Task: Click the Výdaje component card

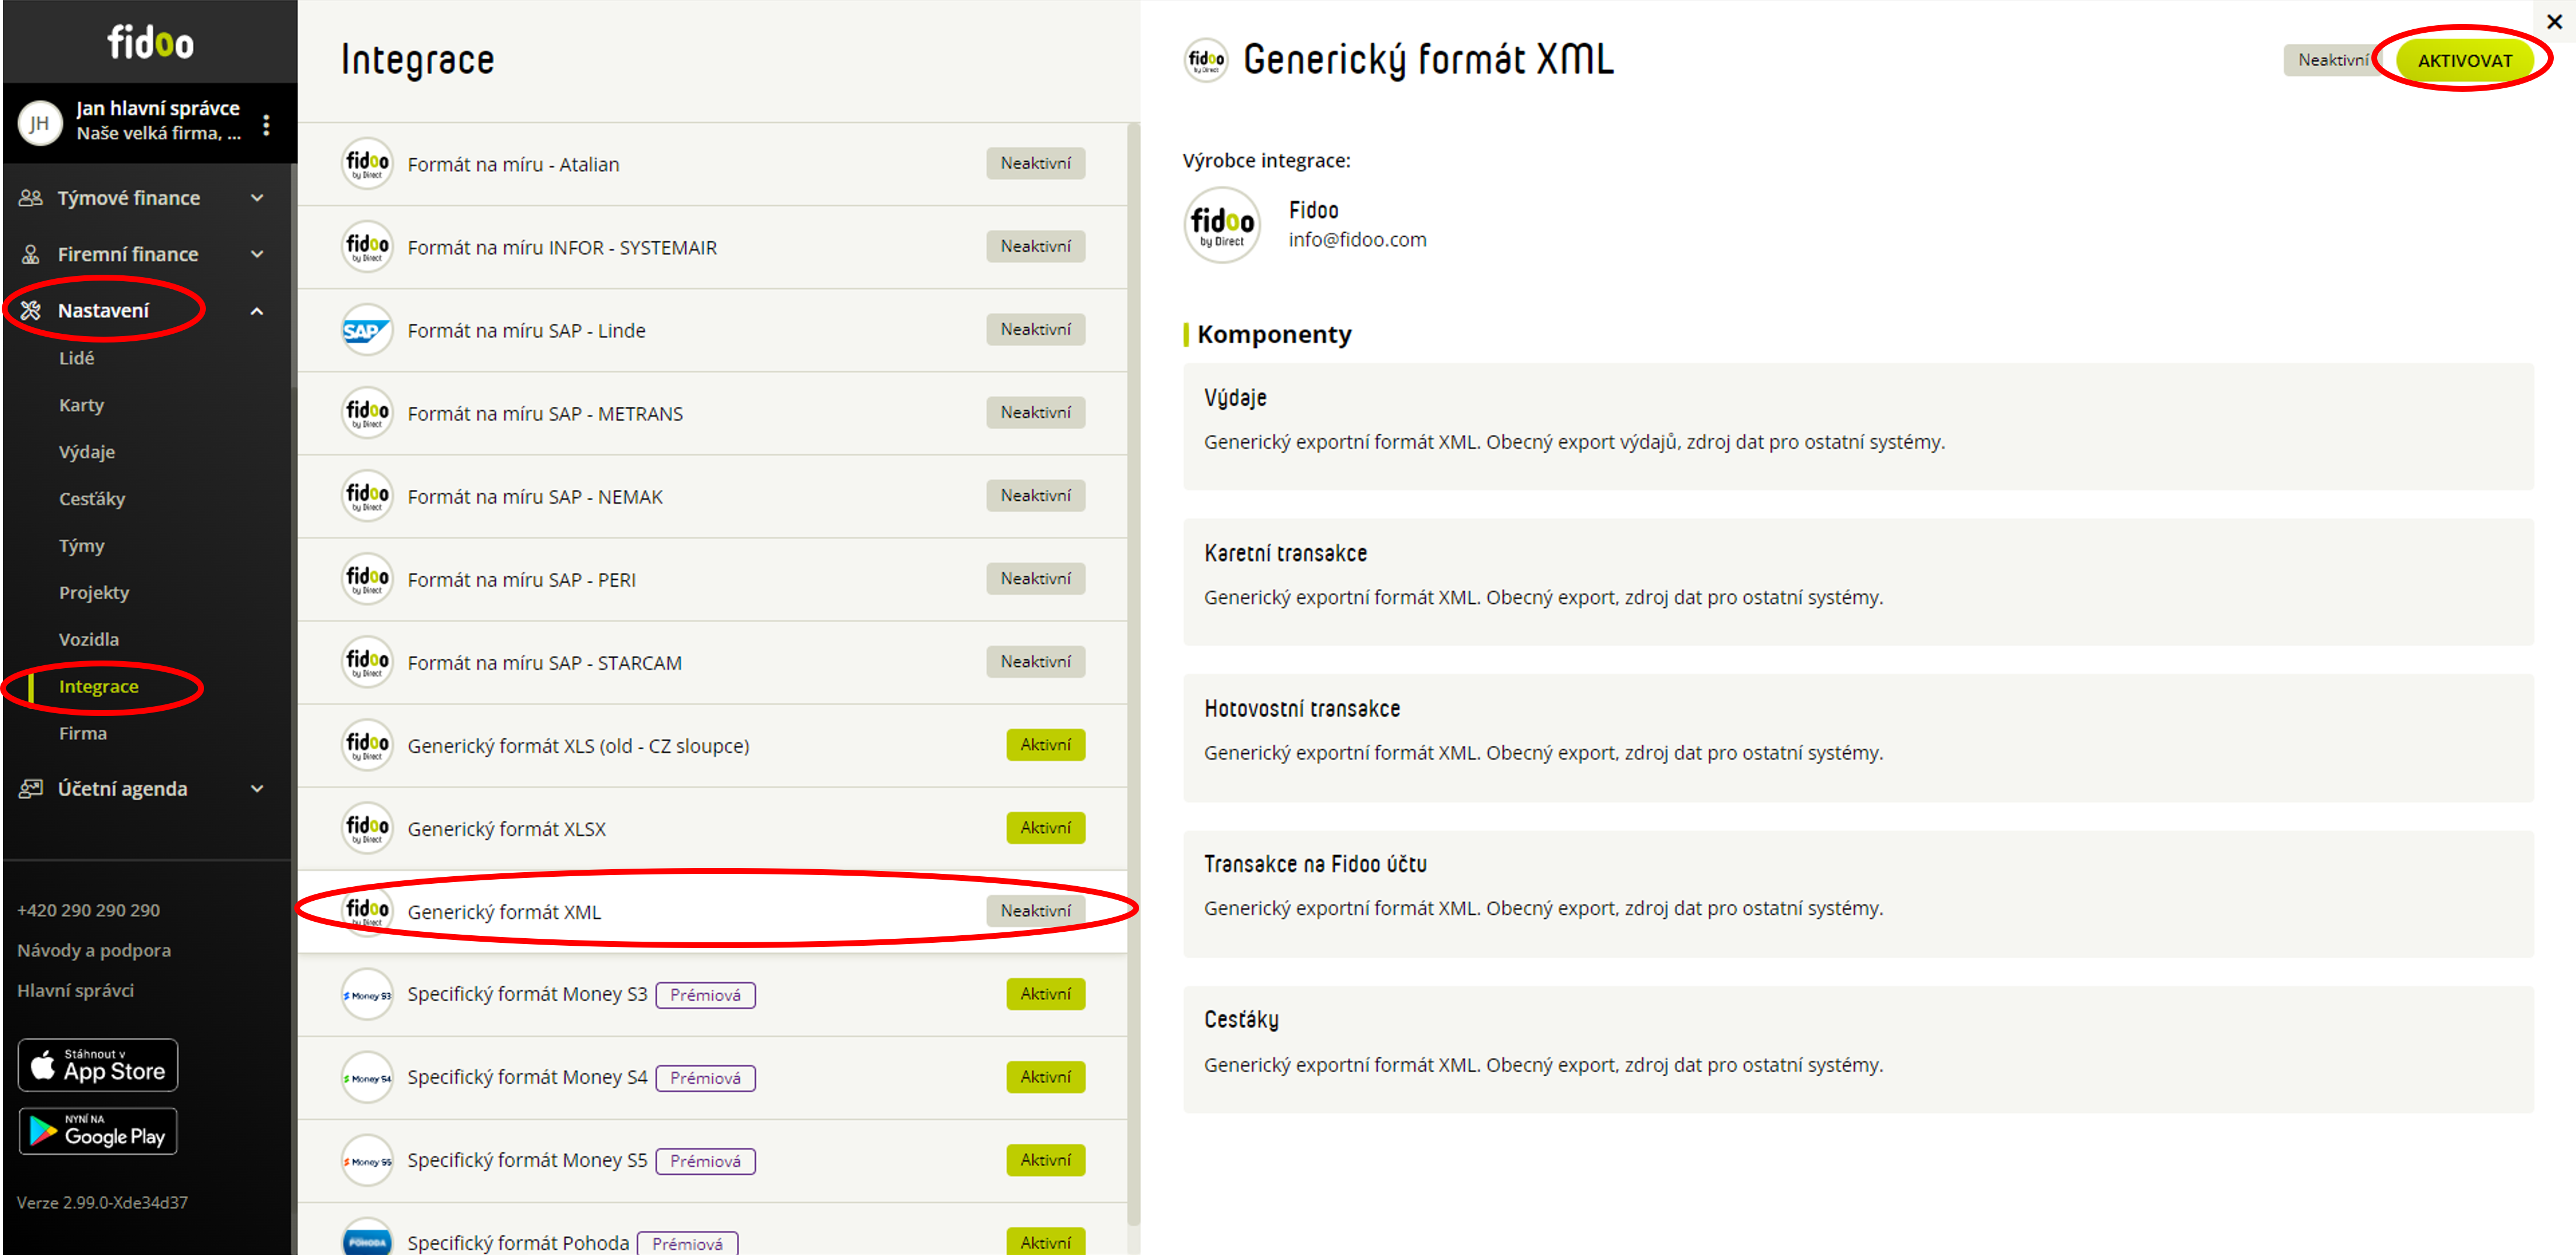Action: coord(1858,427)
